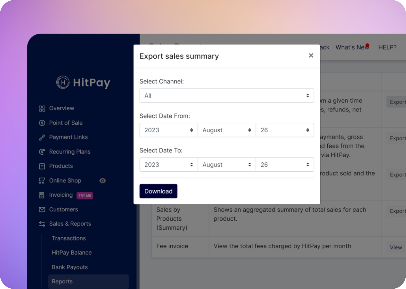
Task: Open Bank Payouts submenu item
Action: pyautogui.click(x=70, y=267)
